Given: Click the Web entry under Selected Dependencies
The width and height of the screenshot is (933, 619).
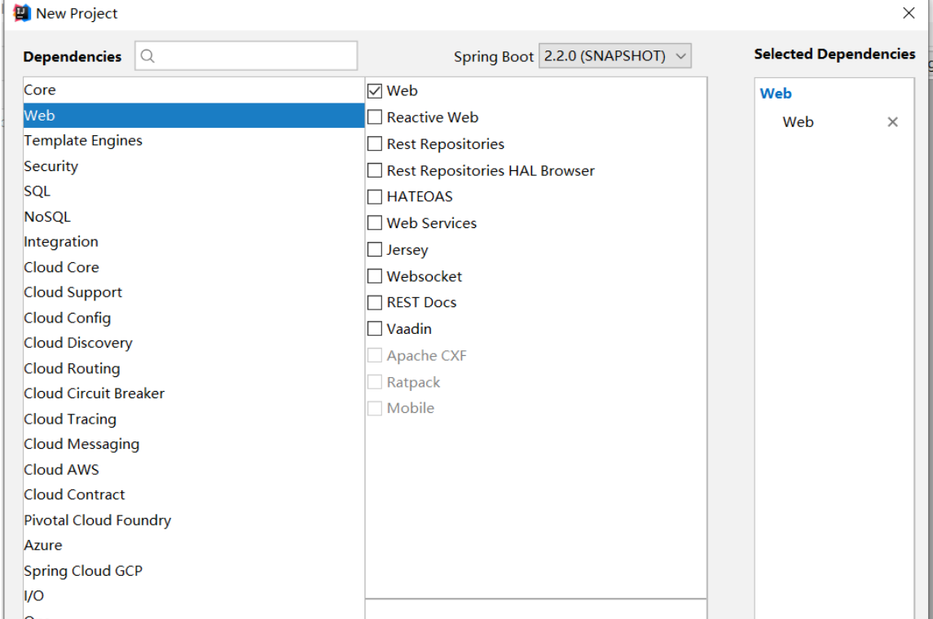Looking at the screenshot, I should (798, 122).
